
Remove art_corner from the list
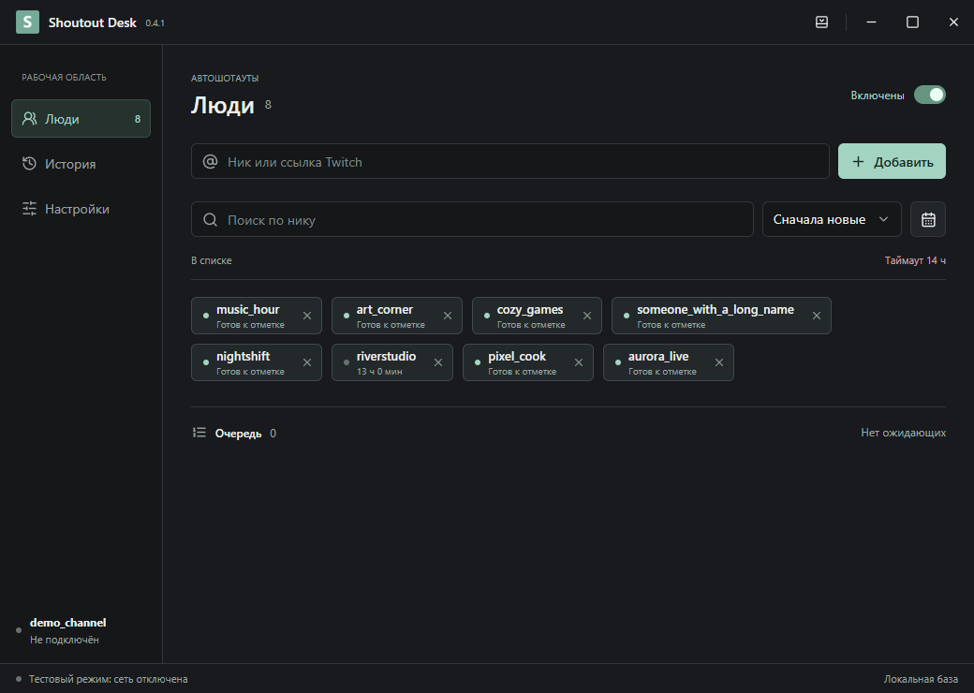click(448, 316)
